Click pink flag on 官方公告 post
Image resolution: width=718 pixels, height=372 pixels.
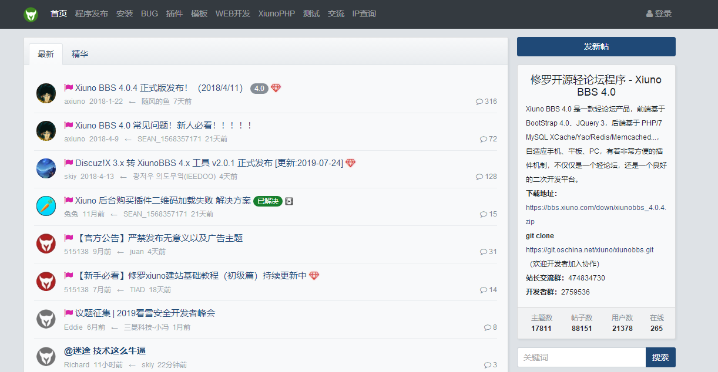68,238
